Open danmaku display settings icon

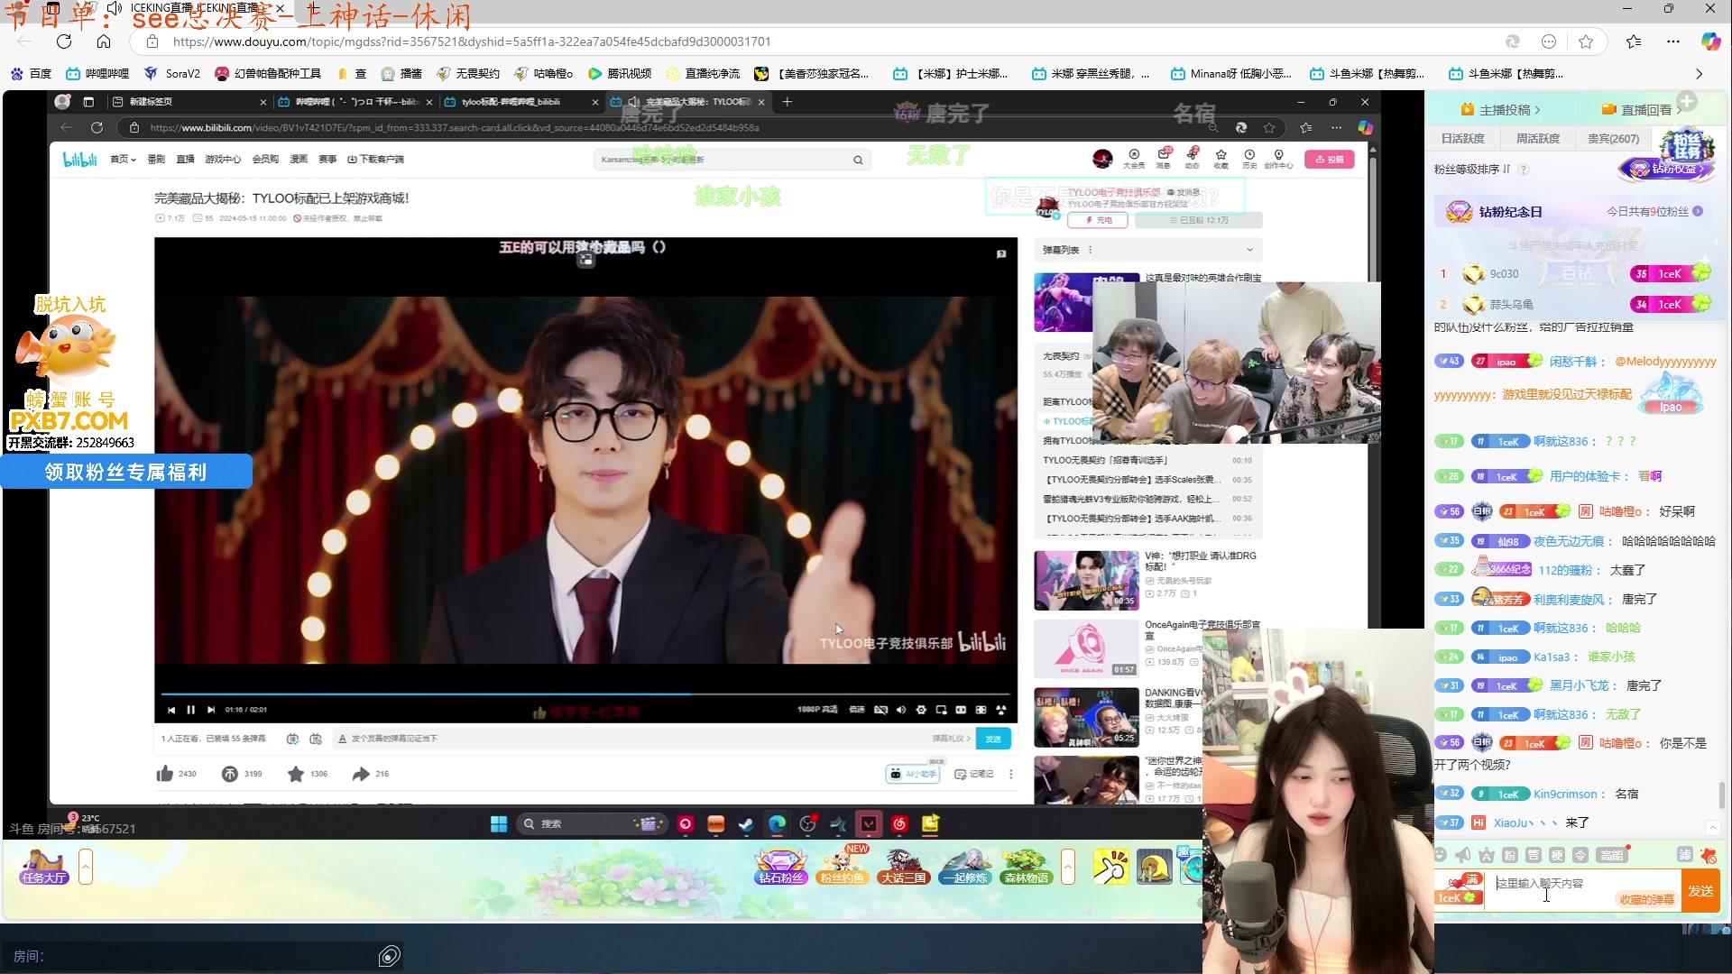pos(316,739)
